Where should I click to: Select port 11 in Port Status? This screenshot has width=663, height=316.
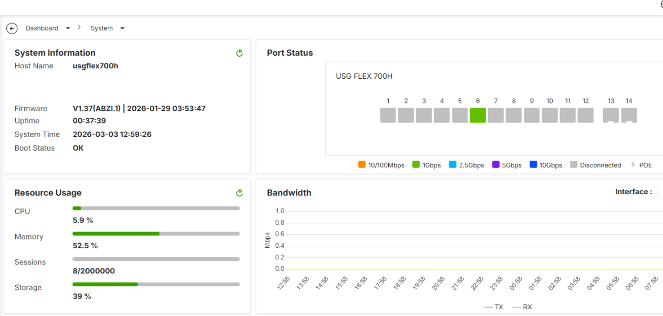pyautogui.click(x=568, y=115)
